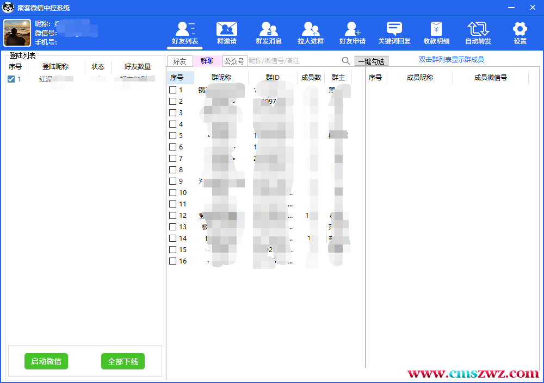Open the 收款明细 payment details icon
Viewport: 544px width, 383px height.
point(436,29)
